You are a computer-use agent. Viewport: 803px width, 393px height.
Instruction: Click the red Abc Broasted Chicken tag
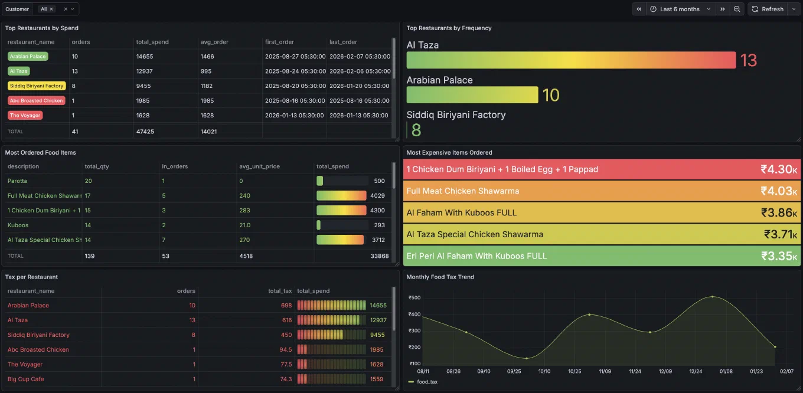coord(36,100)
